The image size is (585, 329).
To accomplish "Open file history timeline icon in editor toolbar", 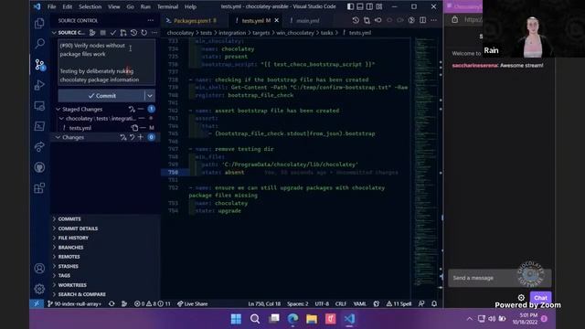I will [356, 20].
